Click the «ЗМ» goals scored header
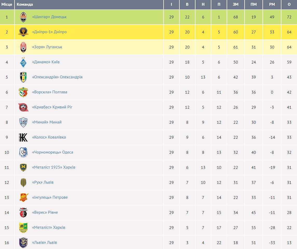The height and width of the screenshot is (249, 297). [235, 4]
